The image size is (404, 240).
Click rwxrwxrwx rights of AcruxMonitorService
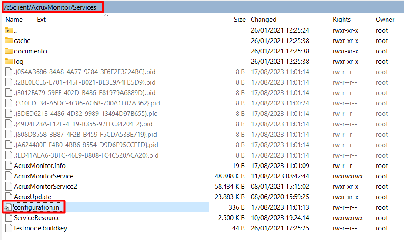click(347, 176)
